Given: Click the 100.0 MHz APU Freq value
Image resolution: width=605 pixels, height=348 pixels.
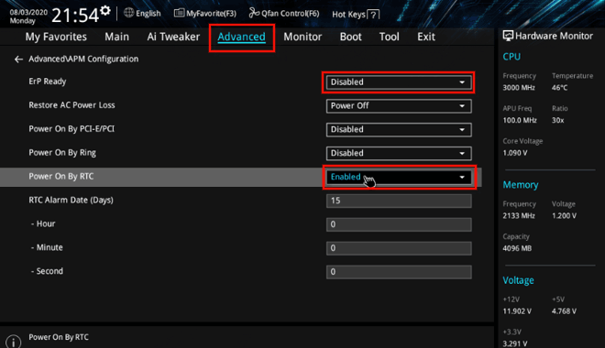Looking at the screenshot, I should click(x=520, y=120).
